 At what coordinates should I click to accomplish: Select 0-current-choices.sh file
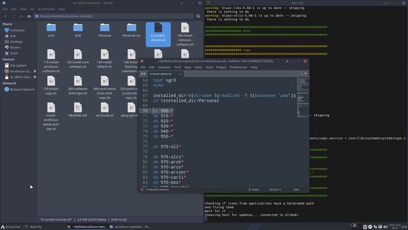158,34
